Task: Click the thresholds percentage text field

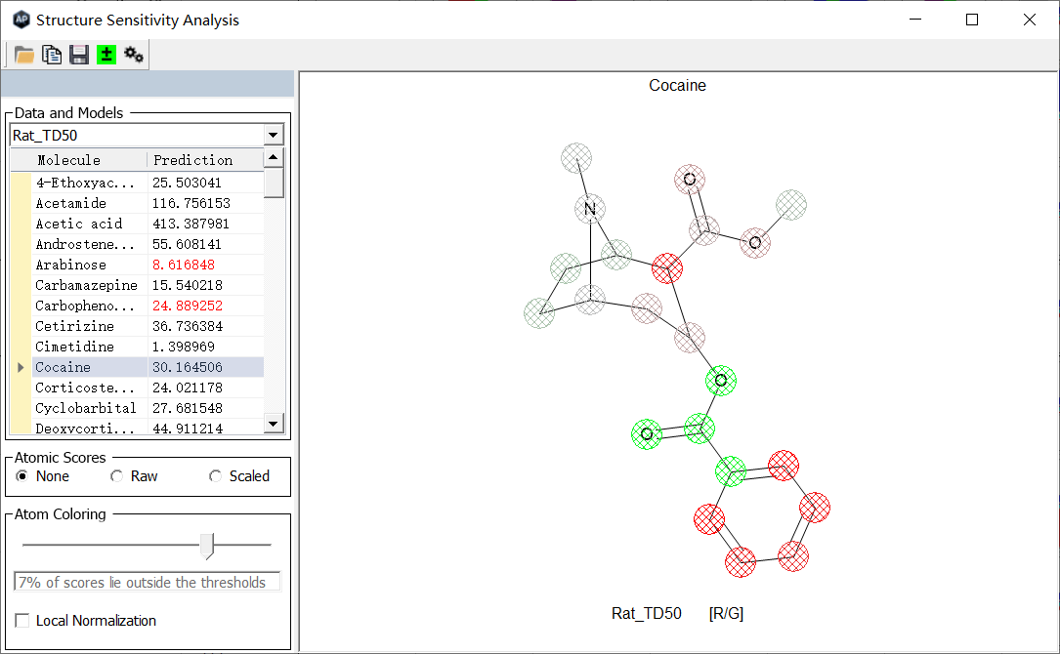Action: 147,583
